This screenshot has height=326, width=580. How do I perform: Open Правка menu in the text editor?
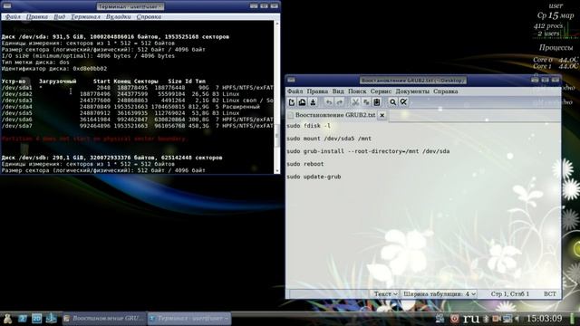tap(317, 91)
